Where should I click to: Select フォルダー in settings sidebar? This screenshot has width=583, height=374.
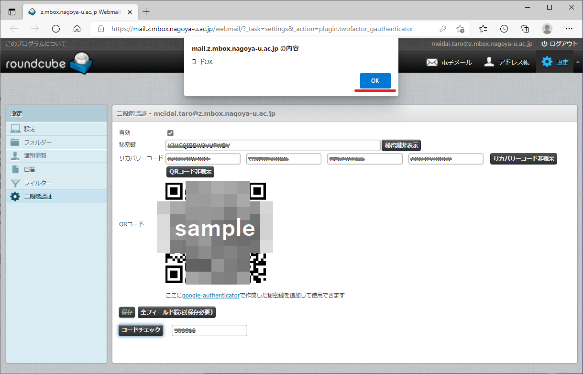click(x=38, y=143)
